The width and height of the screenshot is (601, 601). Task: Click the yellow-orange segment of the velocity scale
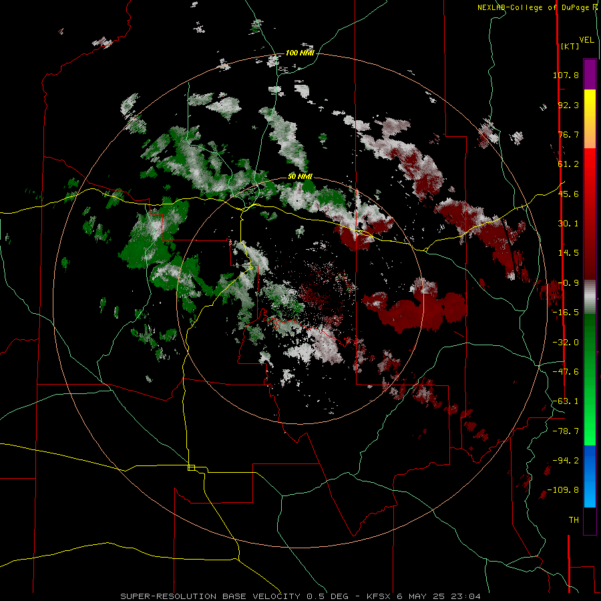click(590, 118)
